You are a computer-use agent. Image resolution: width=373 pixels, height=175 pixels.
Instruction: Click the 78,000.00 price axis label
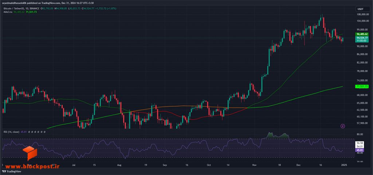click(363, 71)
